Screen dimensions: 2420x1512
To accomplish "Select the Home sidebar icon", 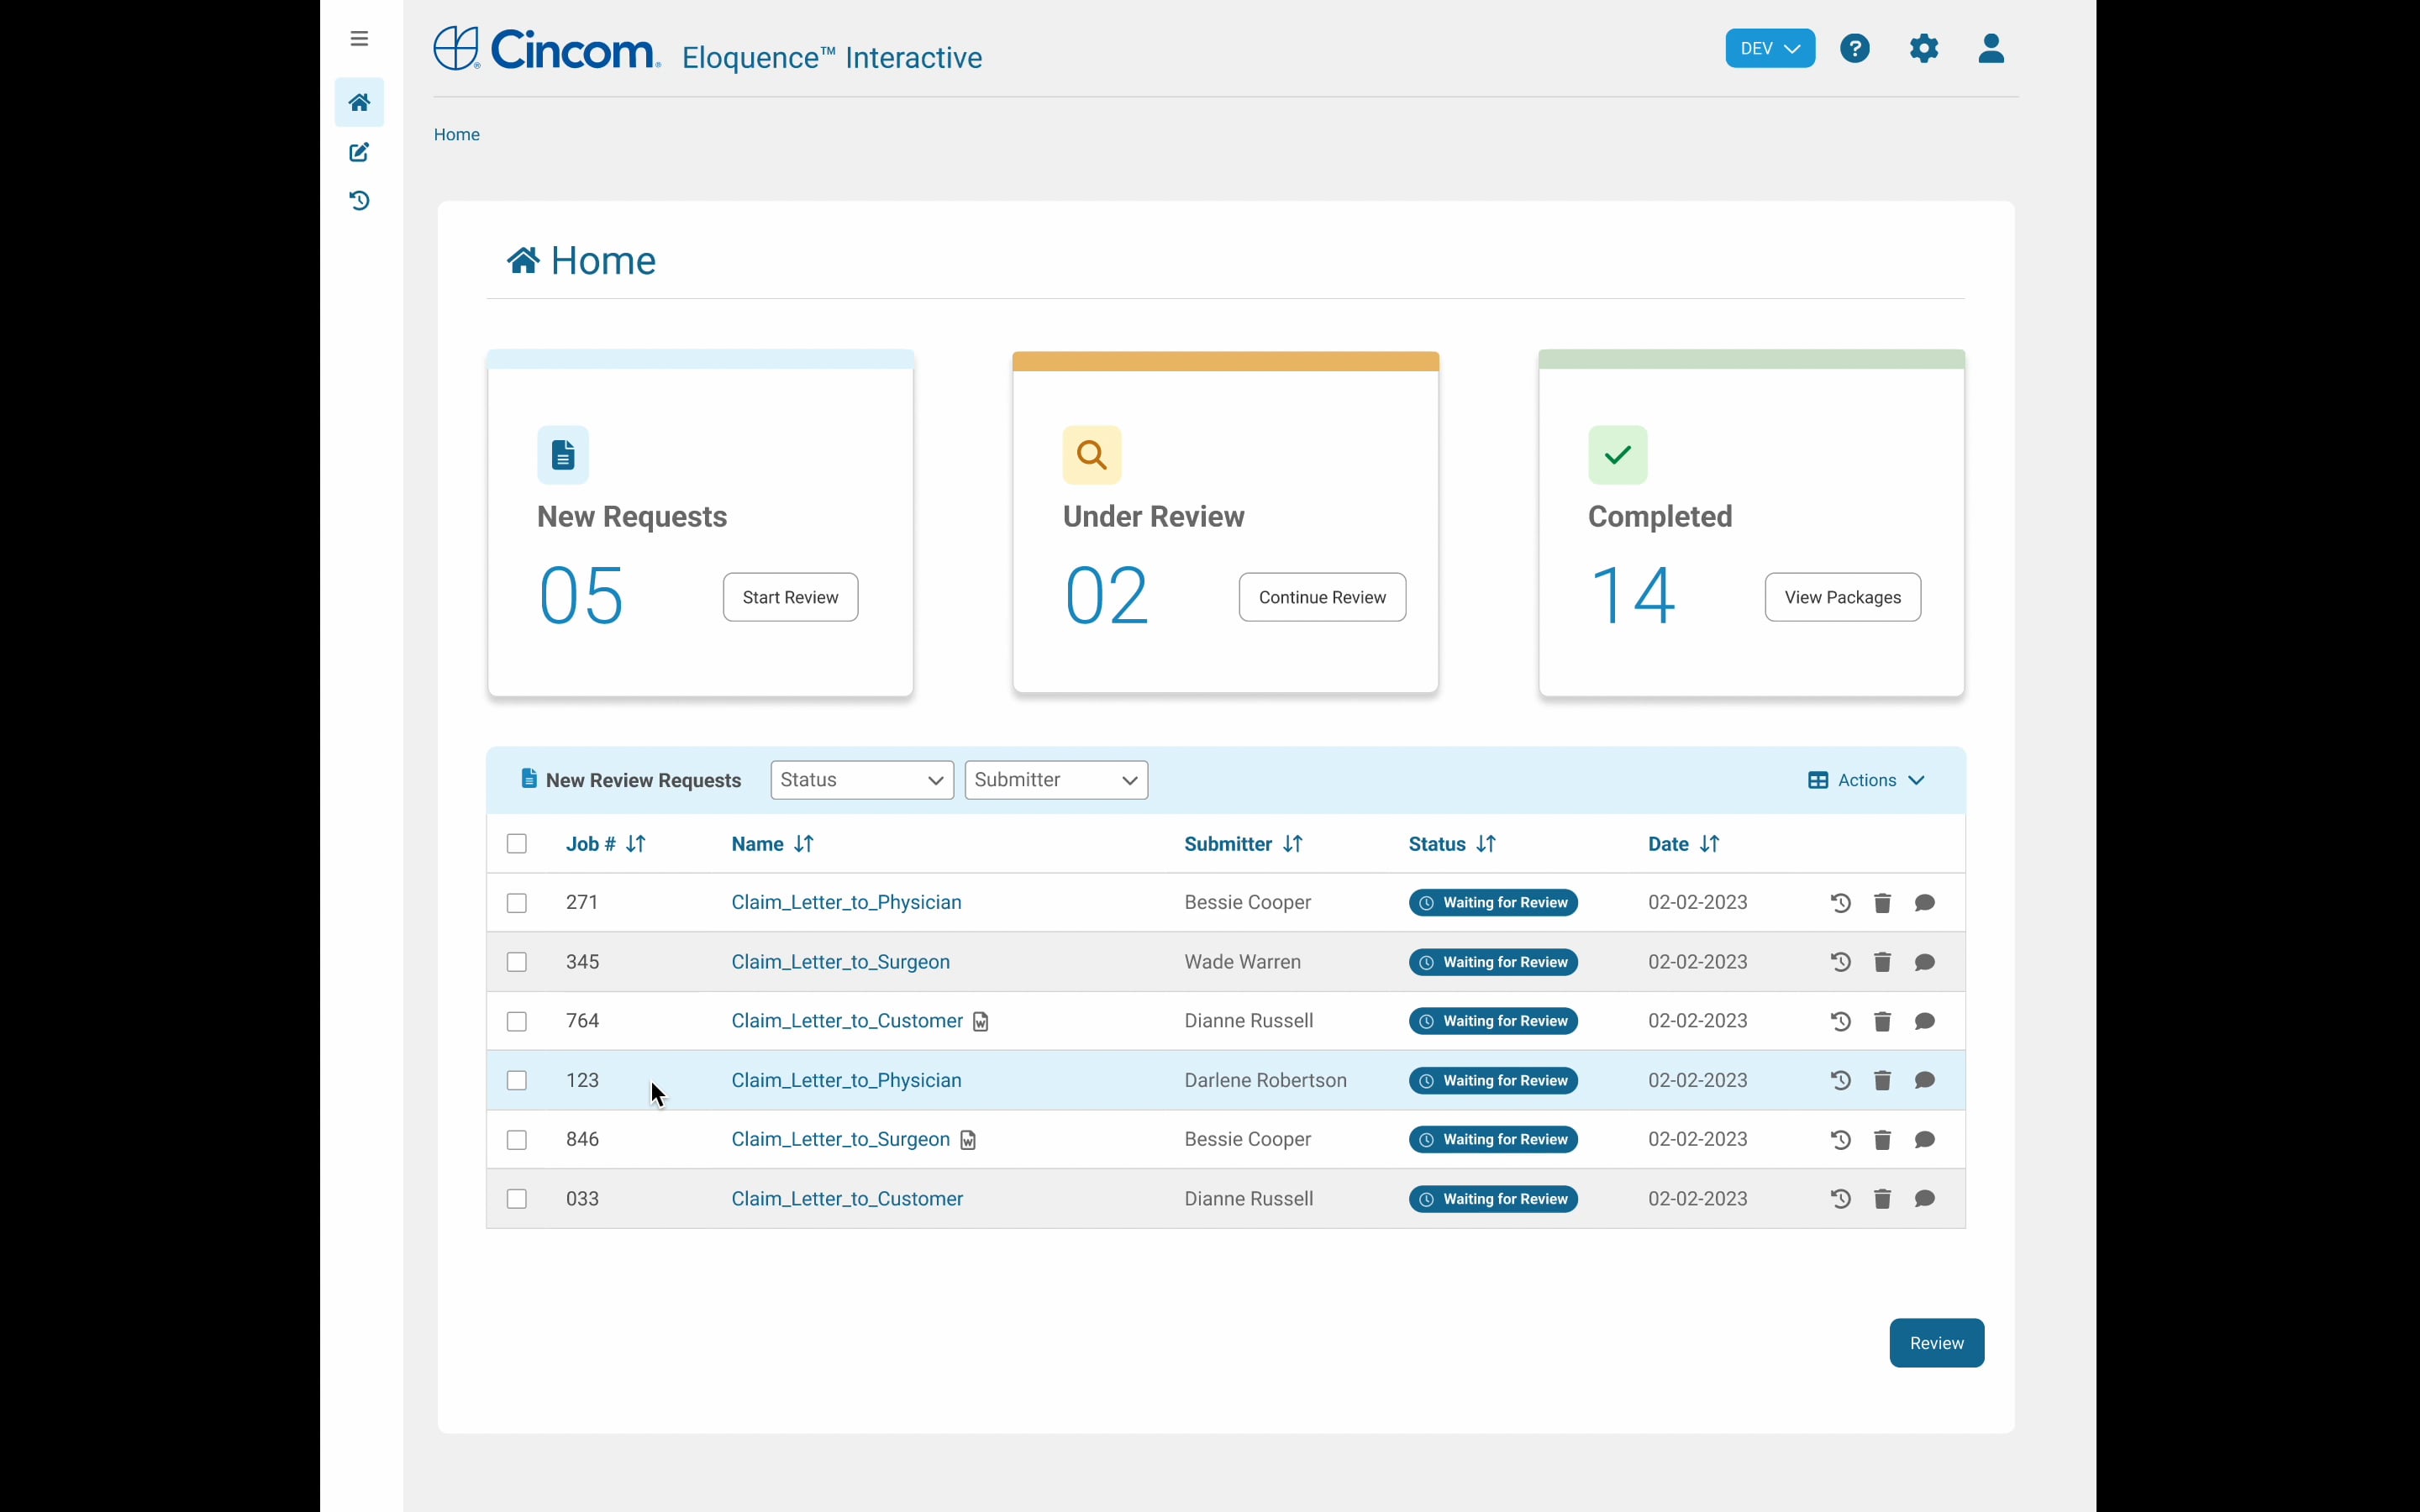I will click(x=359, y=102).
